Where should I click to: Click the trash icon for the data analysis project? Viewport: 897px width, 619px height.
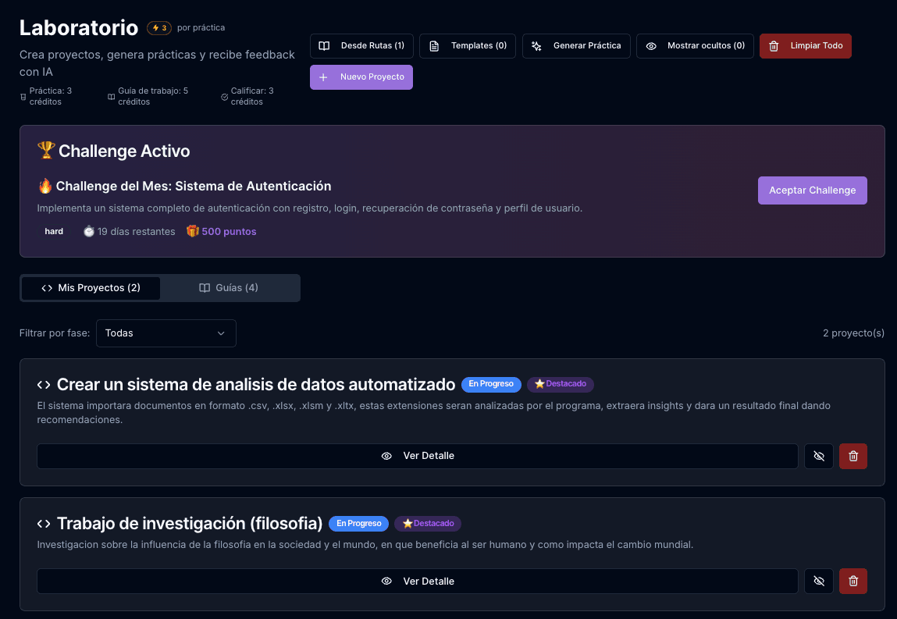tap(853, 456)
